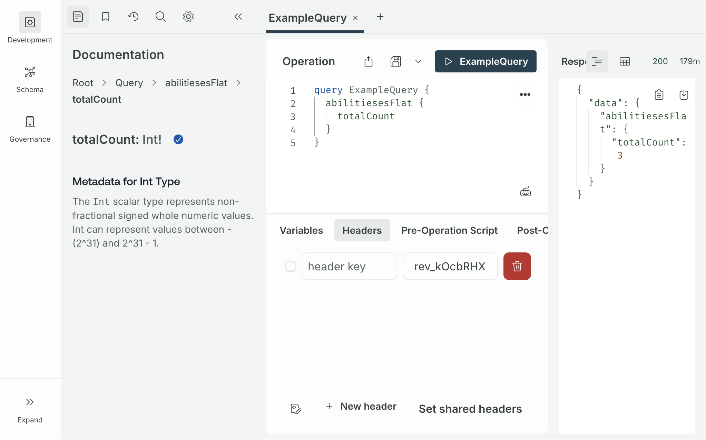Viewport: 706px width, 440px height.
Task: Download the response data
Action: point(684,94)
